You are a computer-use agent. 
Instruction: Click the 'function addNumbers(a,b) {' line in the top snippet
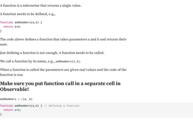click(x=21, y=22)
